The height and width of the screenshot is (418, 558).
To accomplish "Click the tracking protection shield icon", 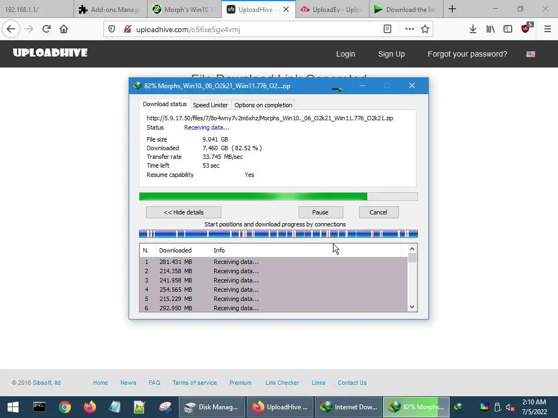I will 112,29.
